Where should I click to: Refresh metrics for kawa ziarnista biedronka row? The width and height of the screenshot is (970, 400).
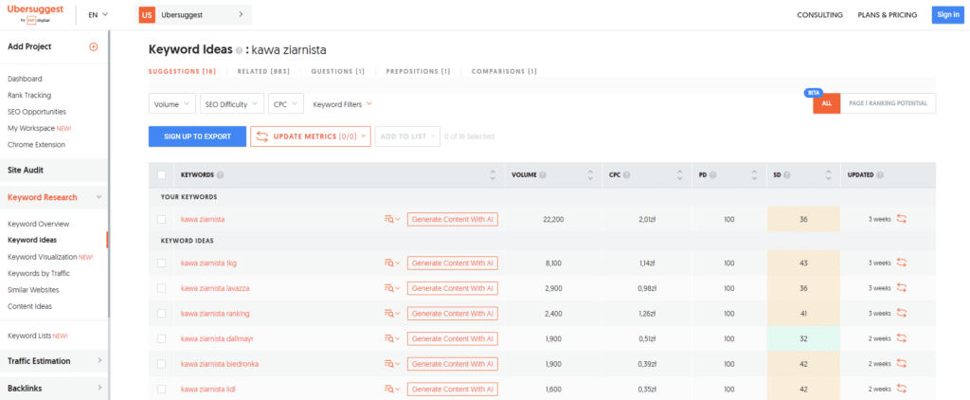click(902, 364)
